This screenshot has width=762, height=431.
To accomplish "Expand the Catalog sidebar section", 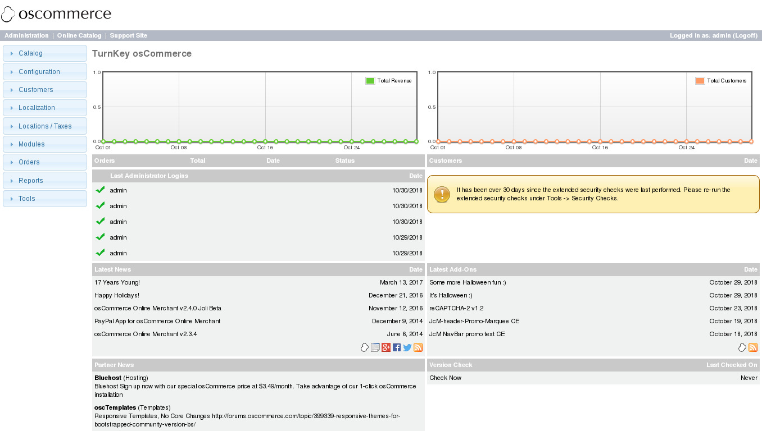I will click(30, 53).
